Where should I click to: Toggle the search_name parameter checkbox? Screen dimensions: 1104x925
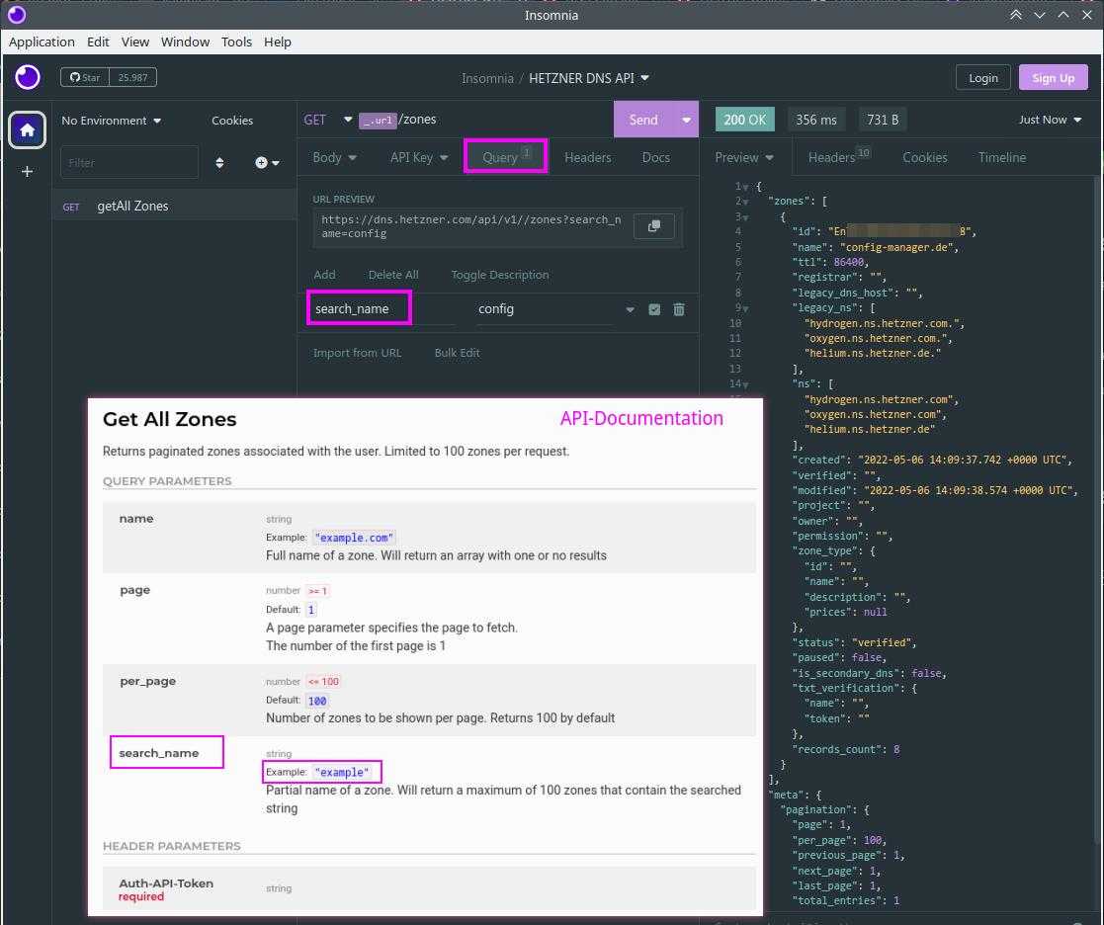654,309
